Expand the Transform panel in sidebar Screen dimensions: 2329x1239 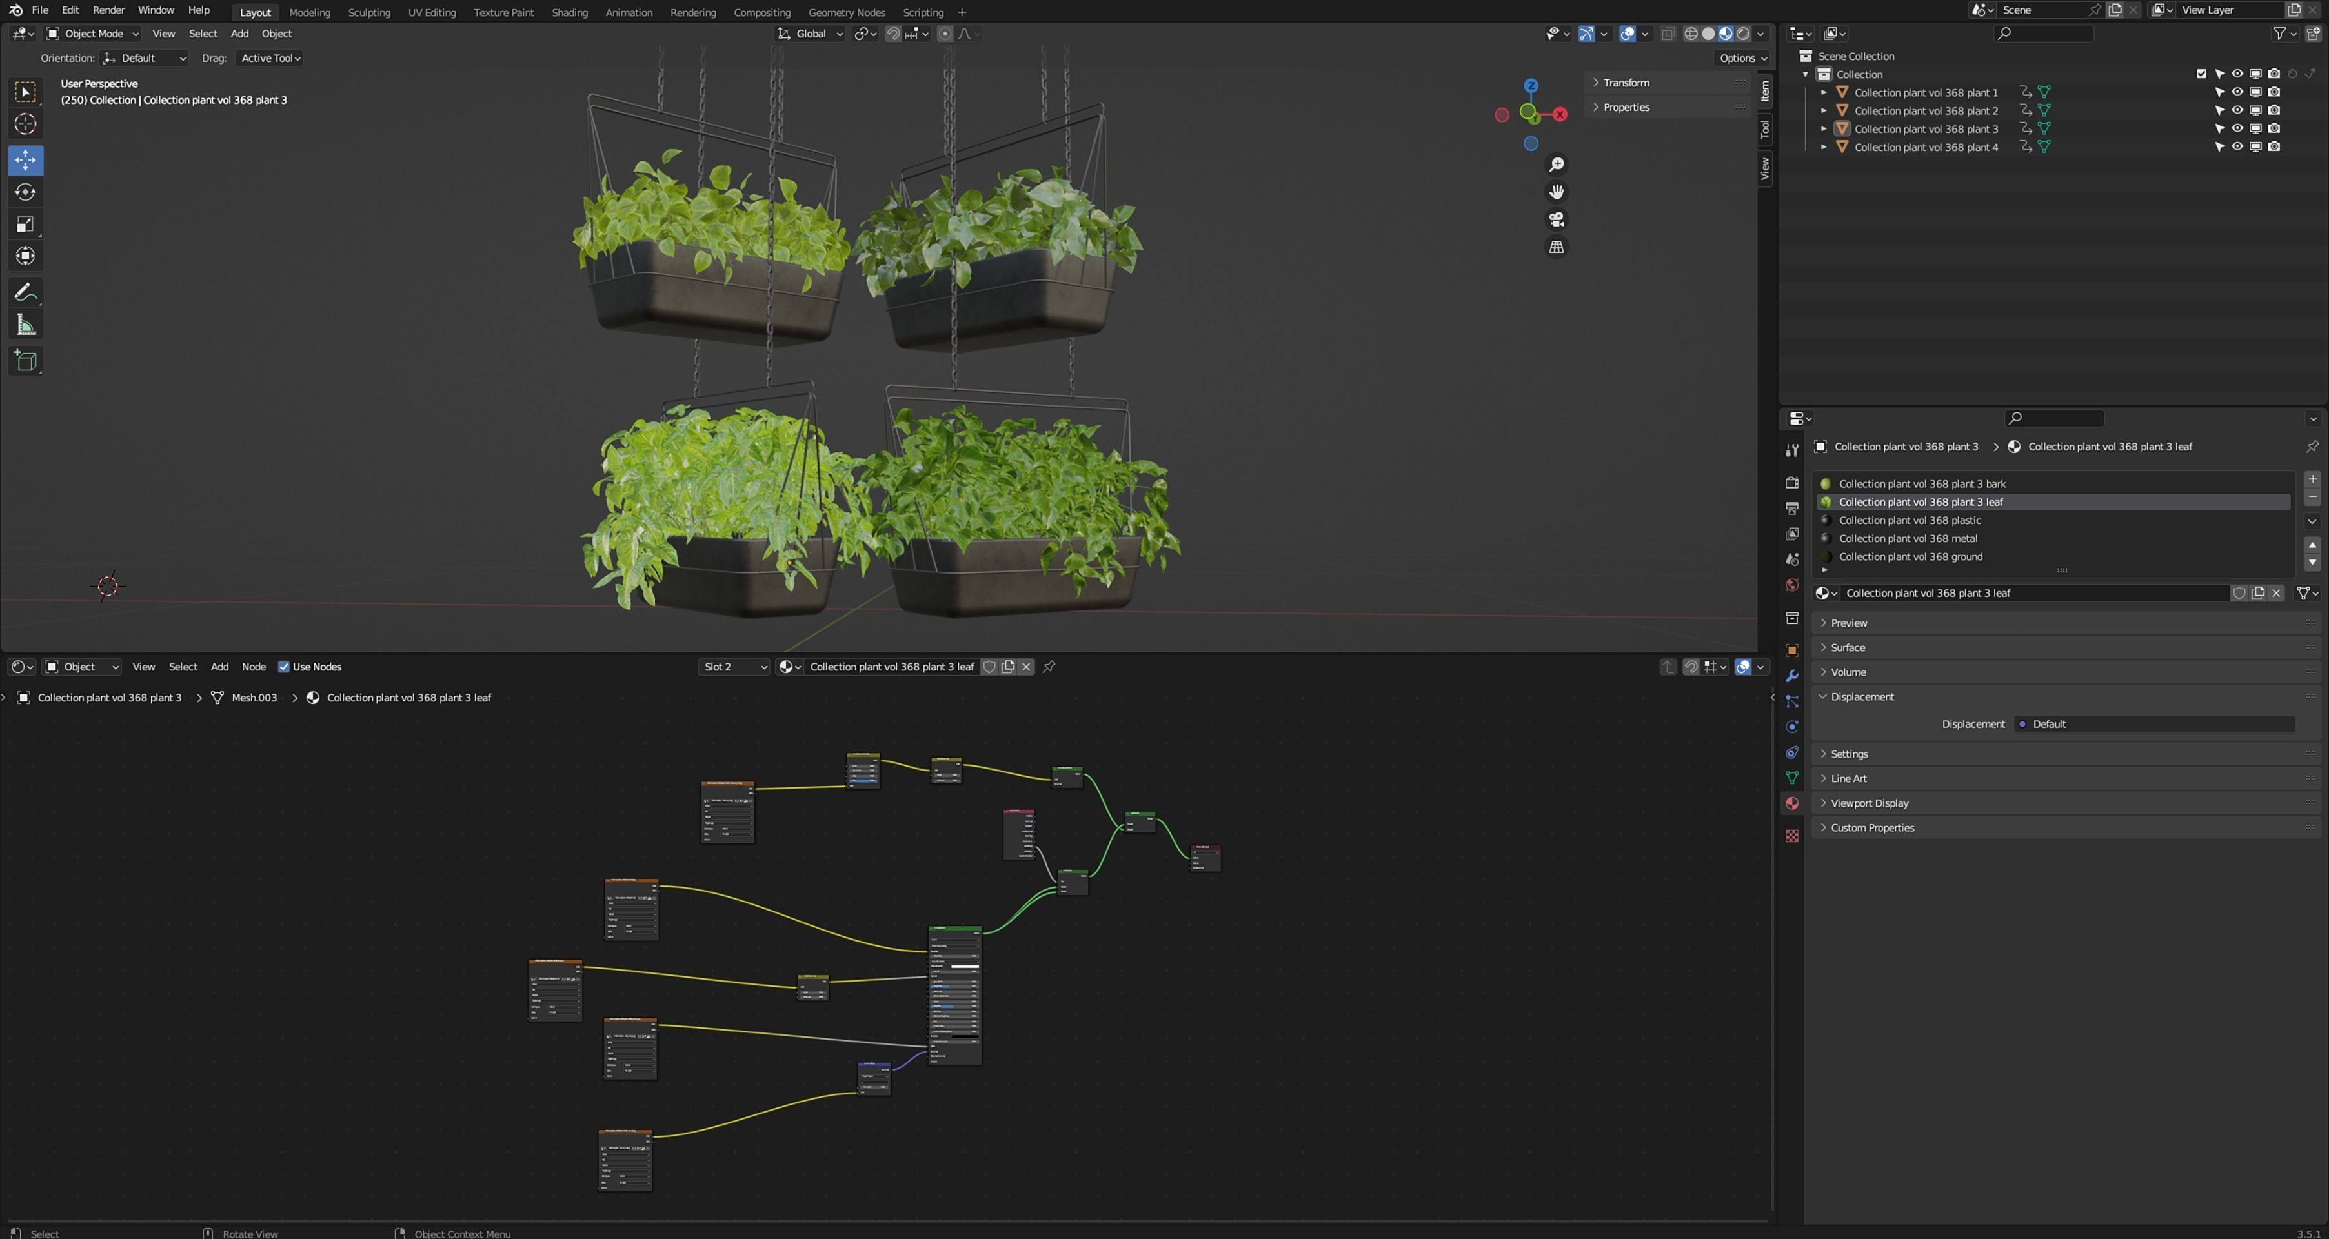[1626, 83]
